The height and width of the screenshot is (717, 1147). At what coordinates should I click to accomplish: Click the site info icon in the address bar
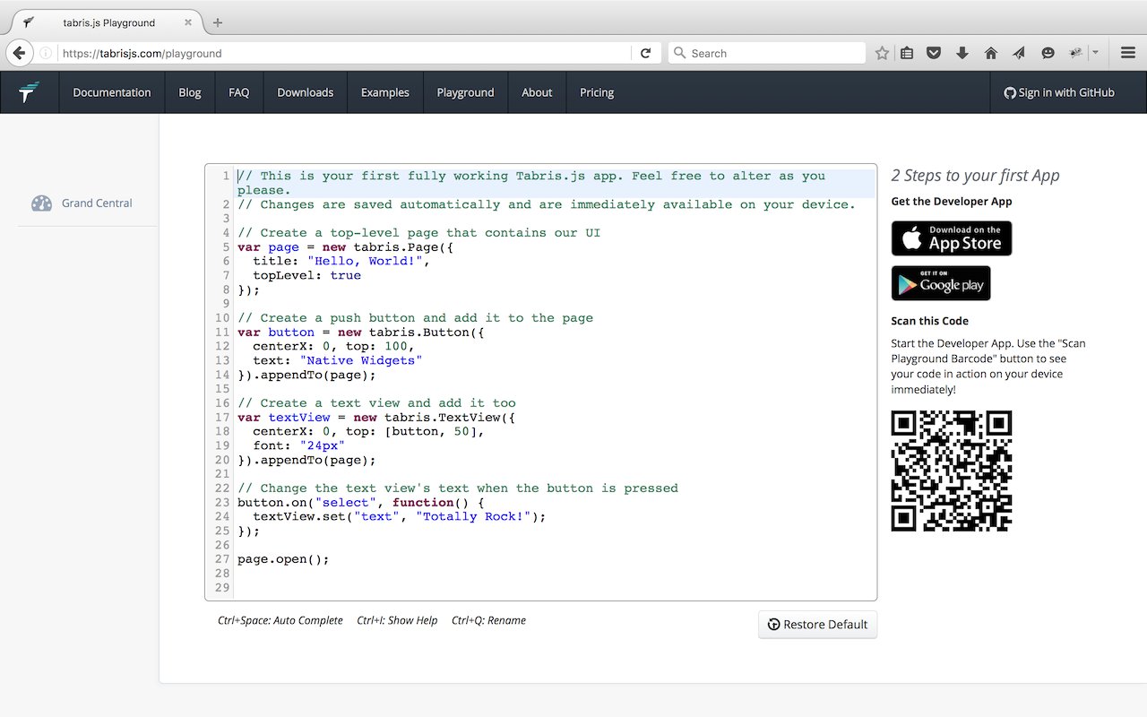[47, 53]
